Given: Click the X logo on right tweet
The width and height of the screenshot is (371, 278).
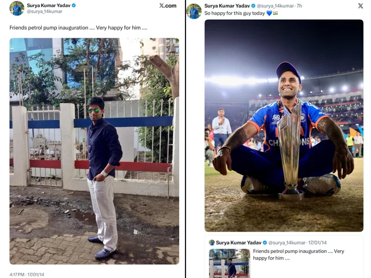Looking at the screenshot, I should 360,6.
